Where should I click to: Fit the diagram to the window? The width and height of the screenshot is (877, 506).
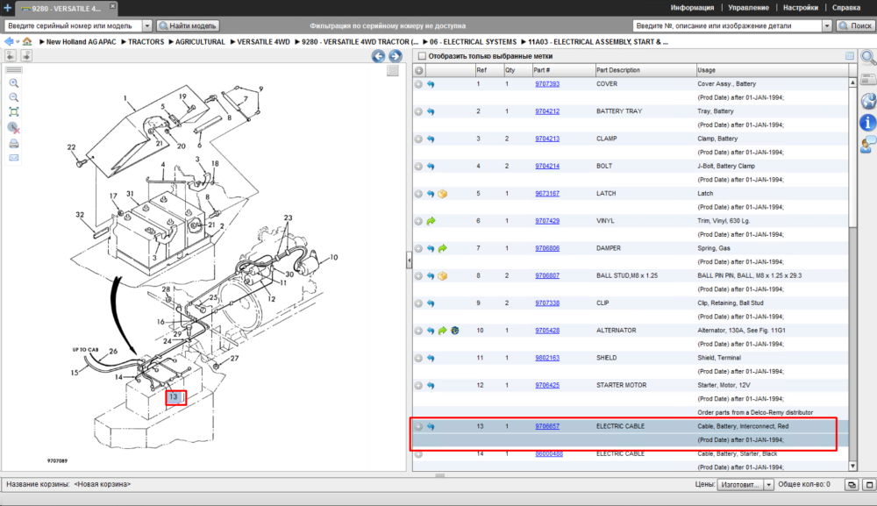[x=14, y=112]
